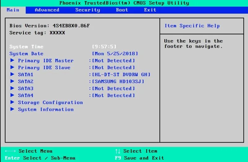Click SATA4's Not Detected value
Screen dimensions: 248x162
113,95
